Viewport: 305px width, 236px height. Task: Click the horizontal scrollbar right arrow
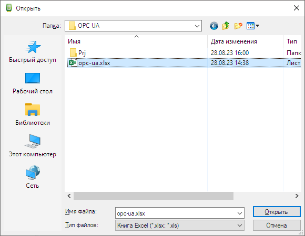click(297, 196)
